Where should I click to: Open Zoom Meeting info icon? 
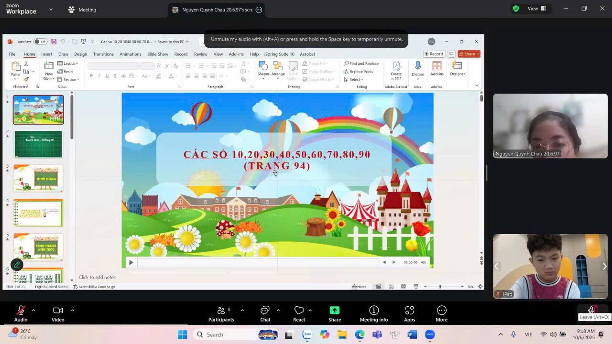point(374,311)
